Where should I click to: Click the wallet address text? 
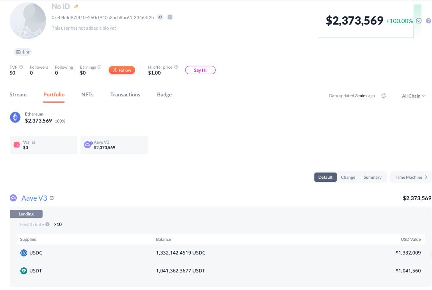coord(103,17)
